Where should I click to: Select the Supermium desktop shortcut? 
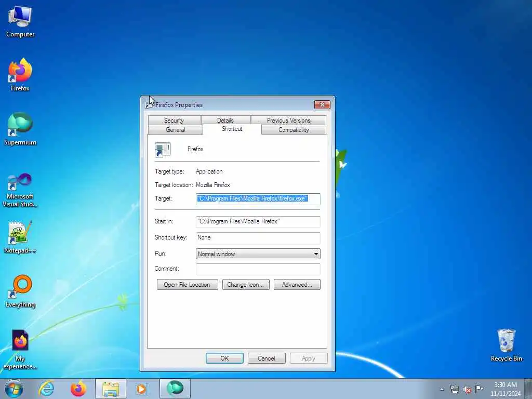pos(20,129)
